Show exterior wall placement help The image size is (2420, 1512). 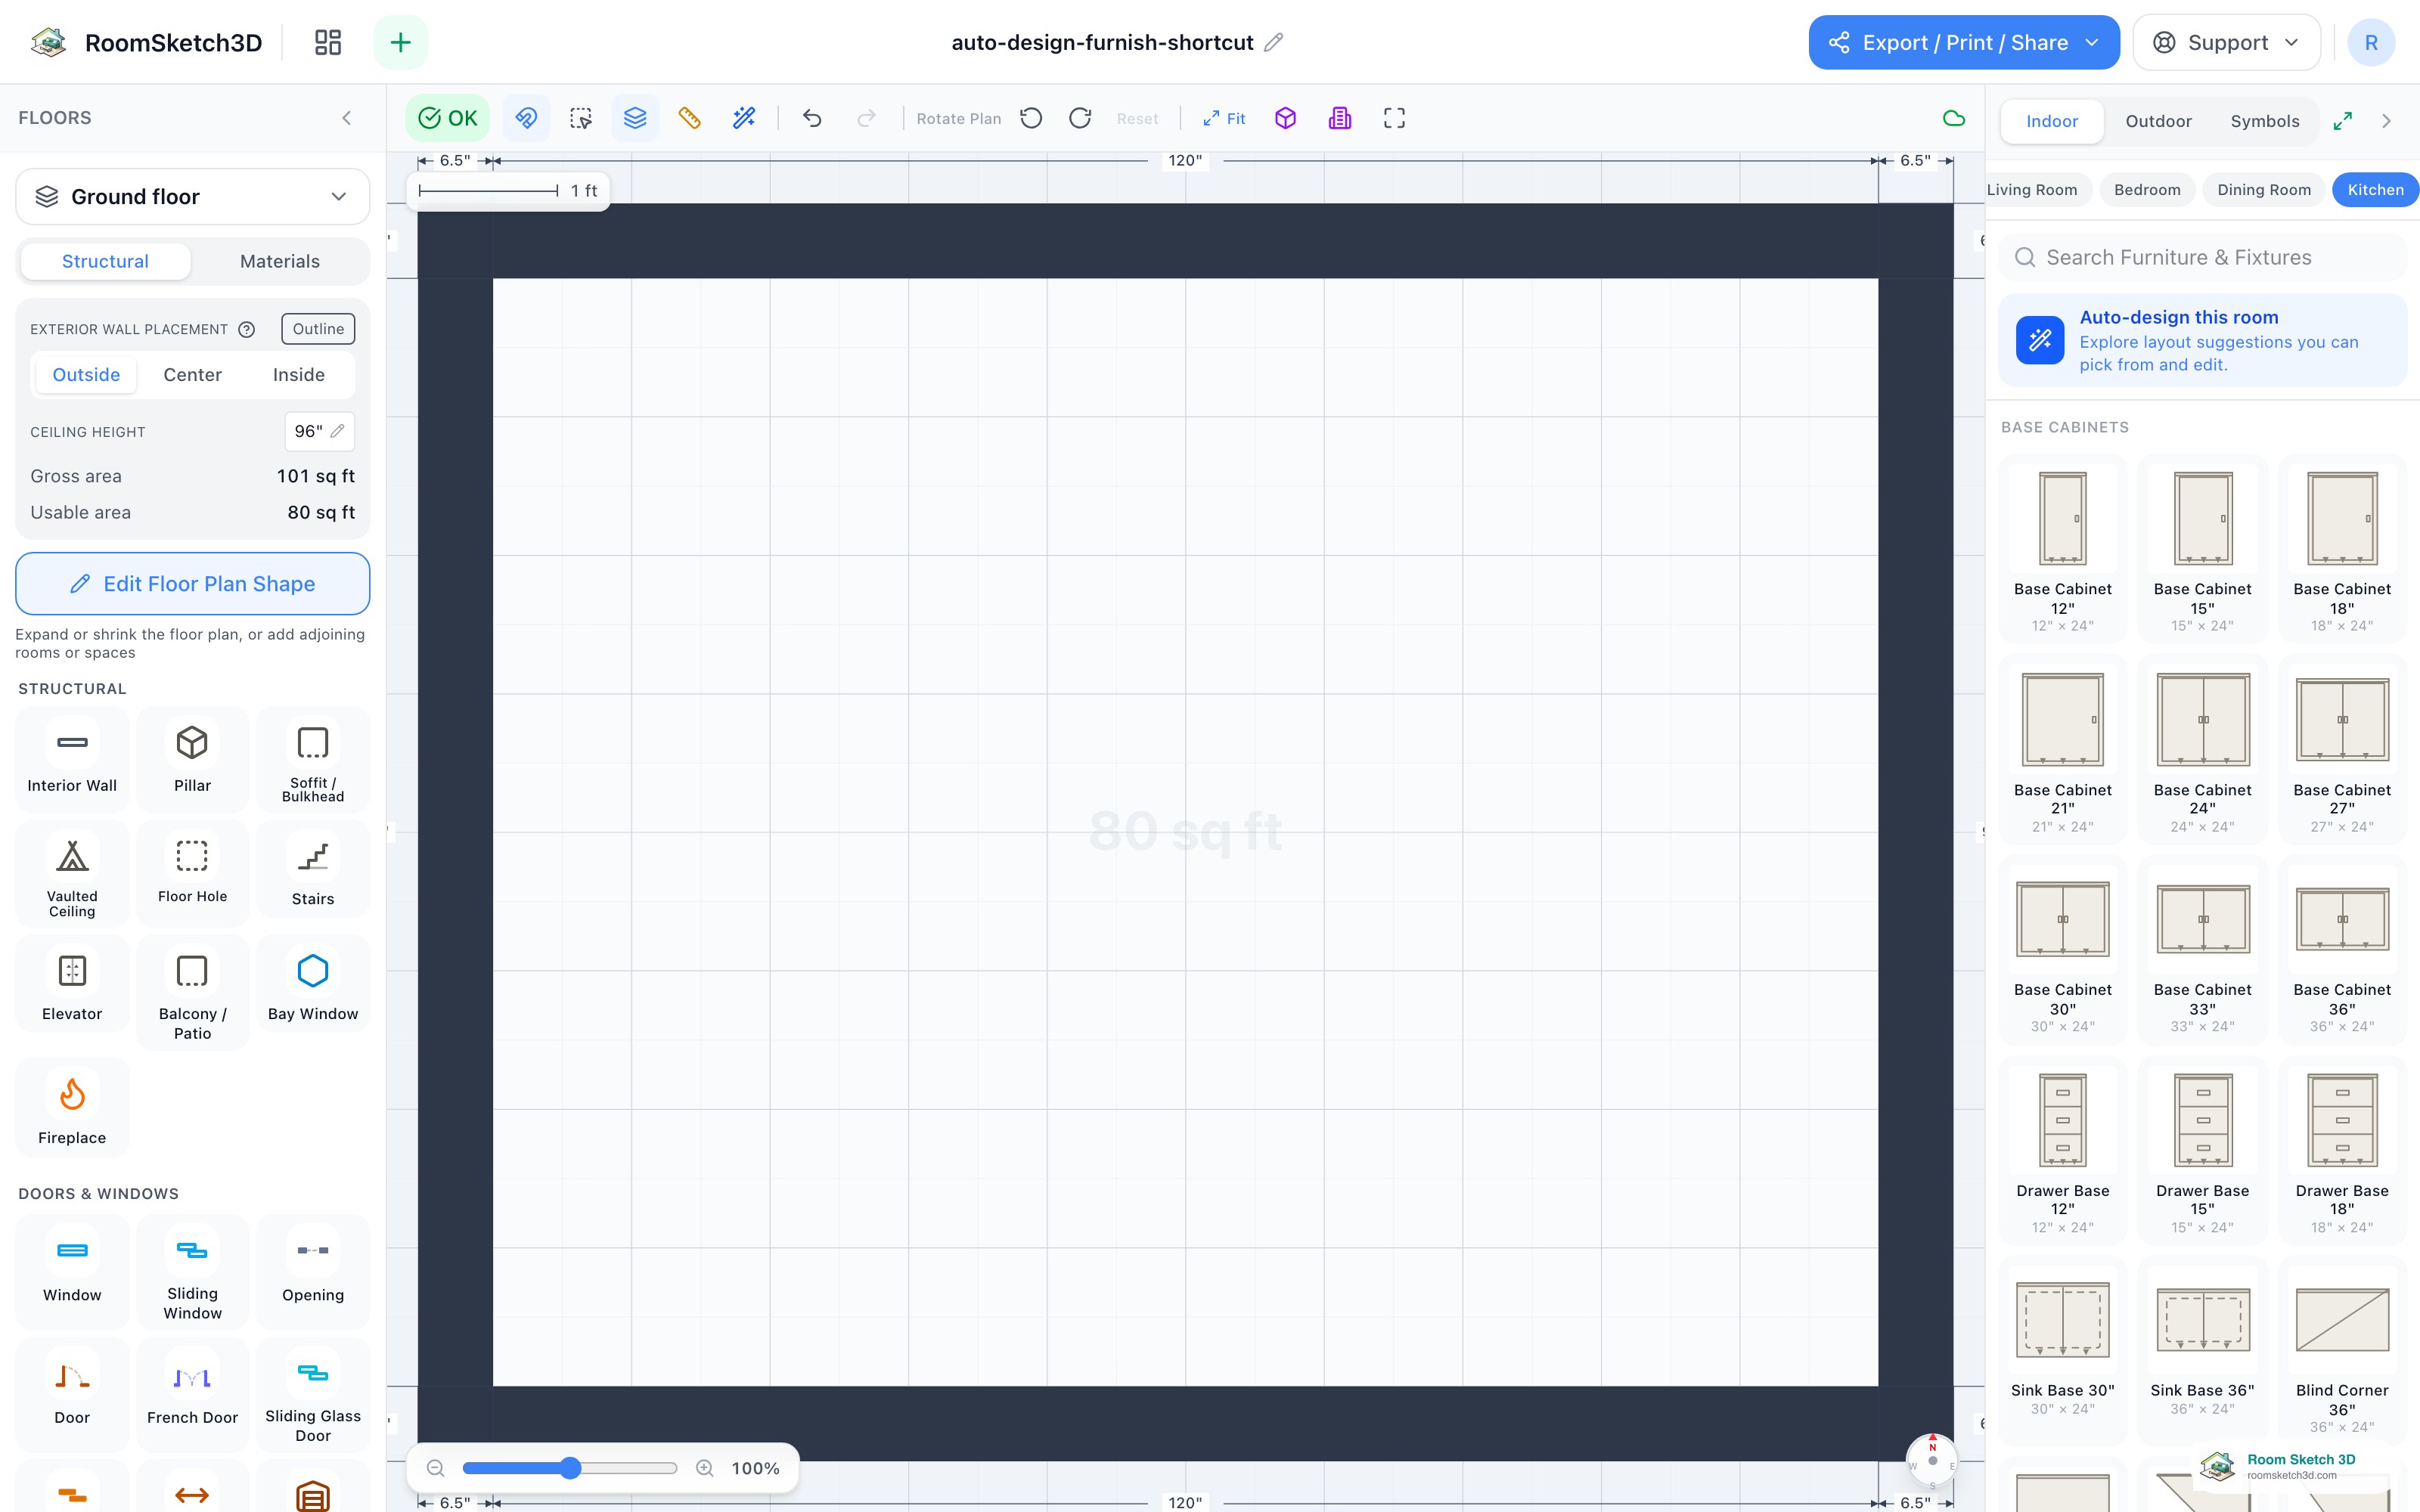247,329
